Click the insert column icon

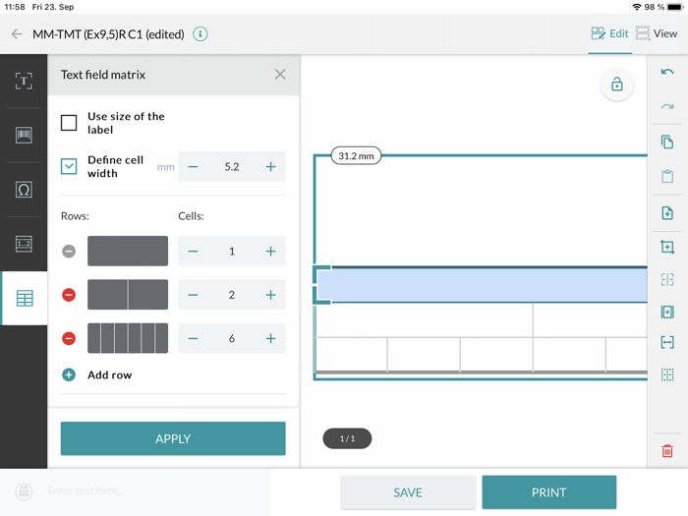(x=667, y=312)
